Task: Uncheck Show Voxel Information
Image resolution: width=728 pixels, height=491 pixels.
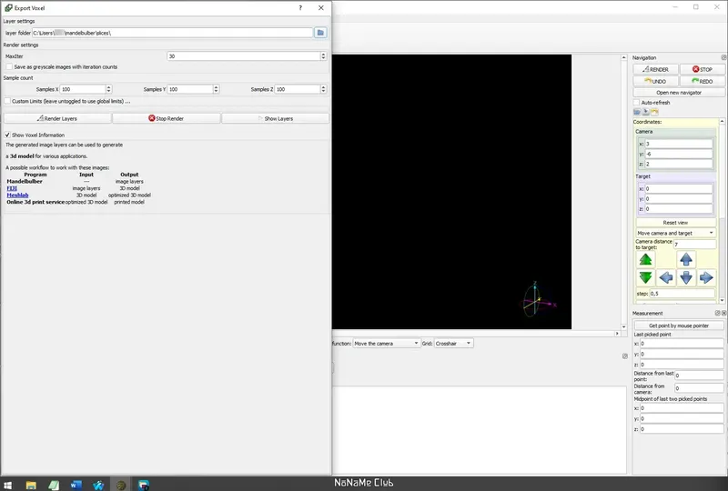Action: click(x=7, y=135)
